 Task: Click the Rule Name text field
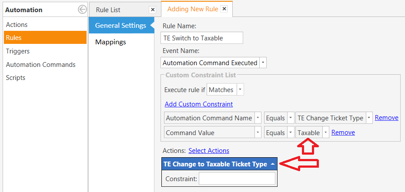coord(202,38)
